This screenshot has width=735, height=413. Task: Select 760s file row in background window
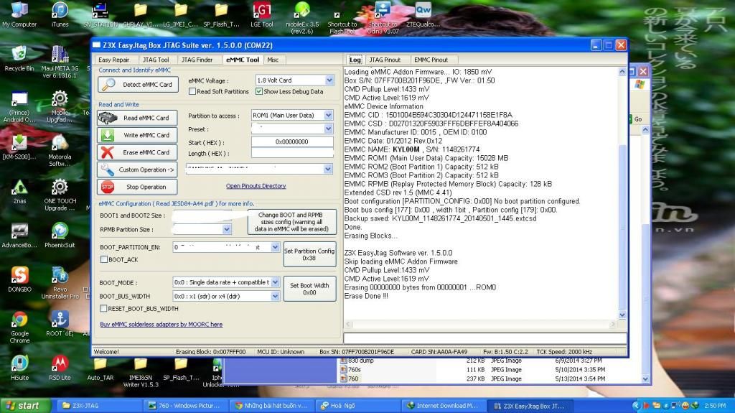[x=474, y=370]
